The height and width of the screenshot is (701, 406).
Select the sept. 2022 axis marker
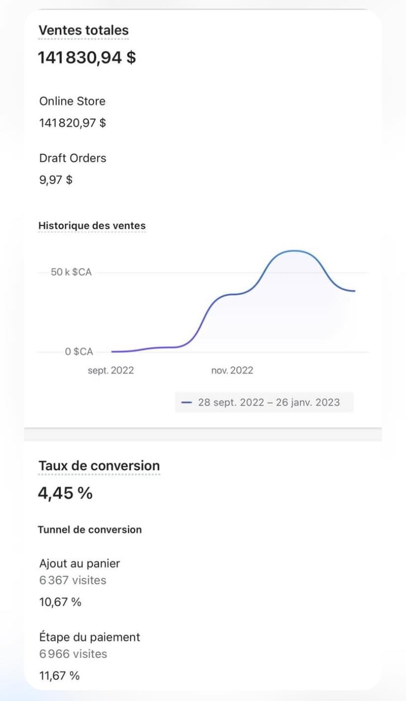110,371
